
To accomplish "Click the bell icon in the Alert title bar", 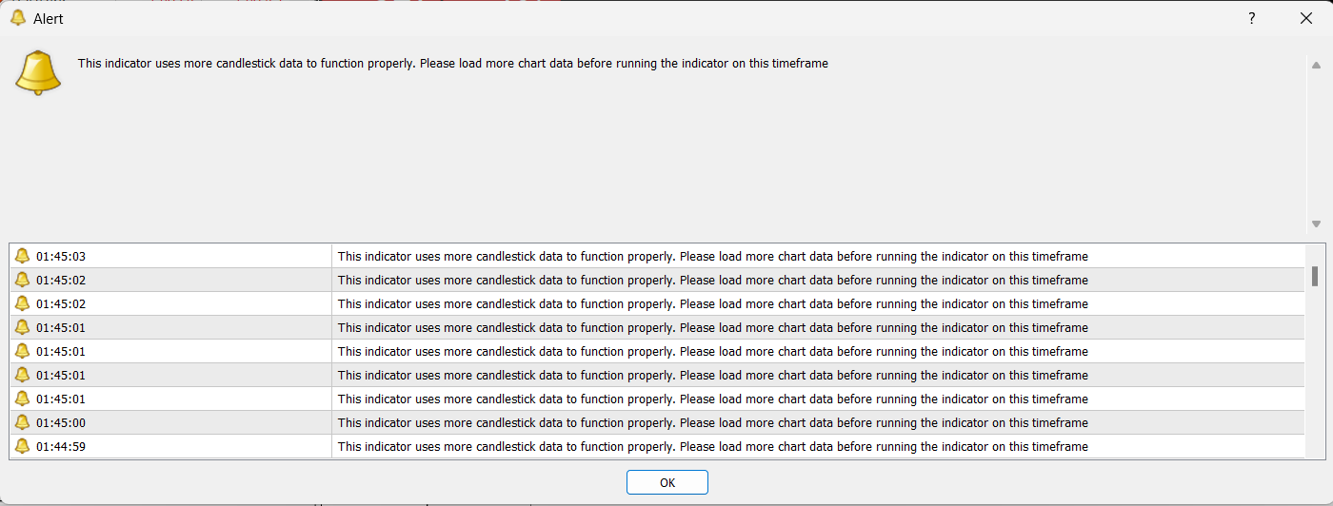I will 17,18.
